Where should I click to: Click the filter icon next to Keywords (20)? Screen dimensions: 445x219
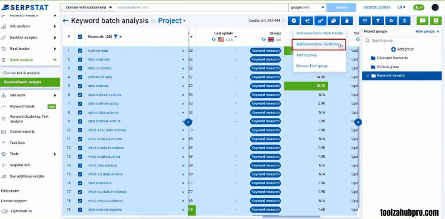pyautogui.click(x=116, y=36)
